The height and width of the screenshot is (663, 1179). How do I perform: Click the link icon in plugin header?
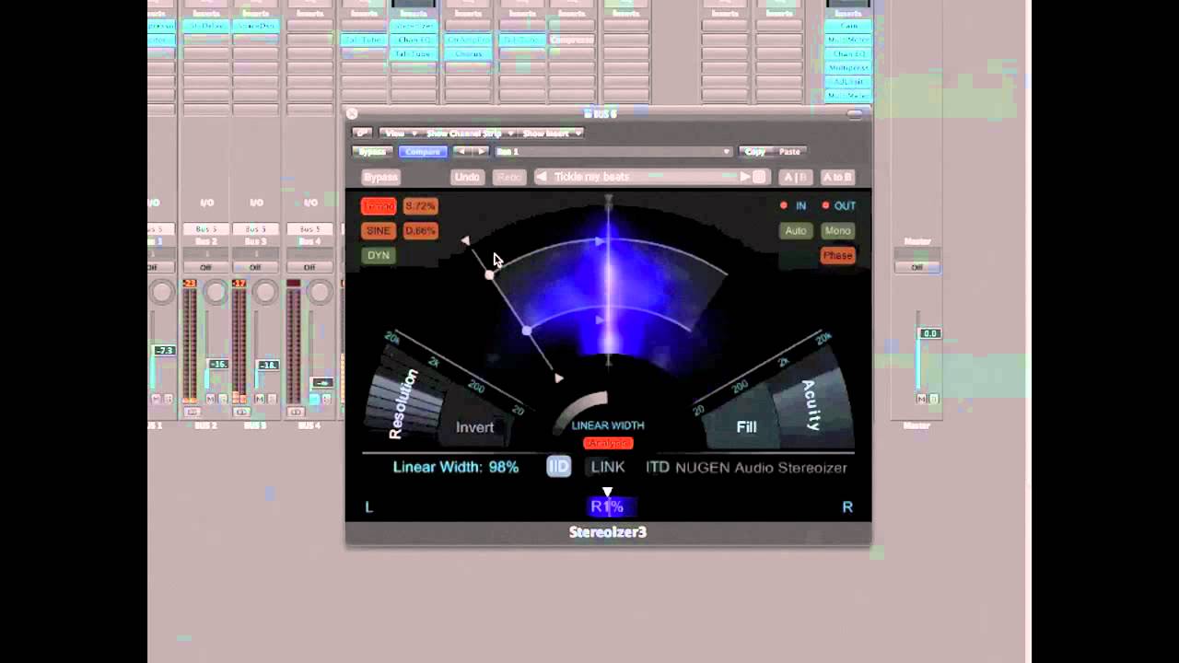(x=362, y=133)
